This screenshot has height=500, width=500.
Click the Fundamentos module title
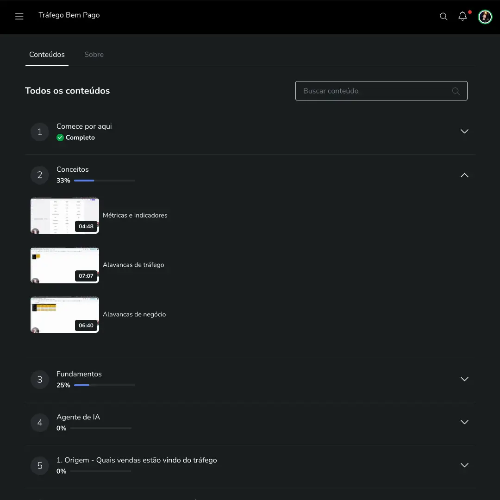79,374
